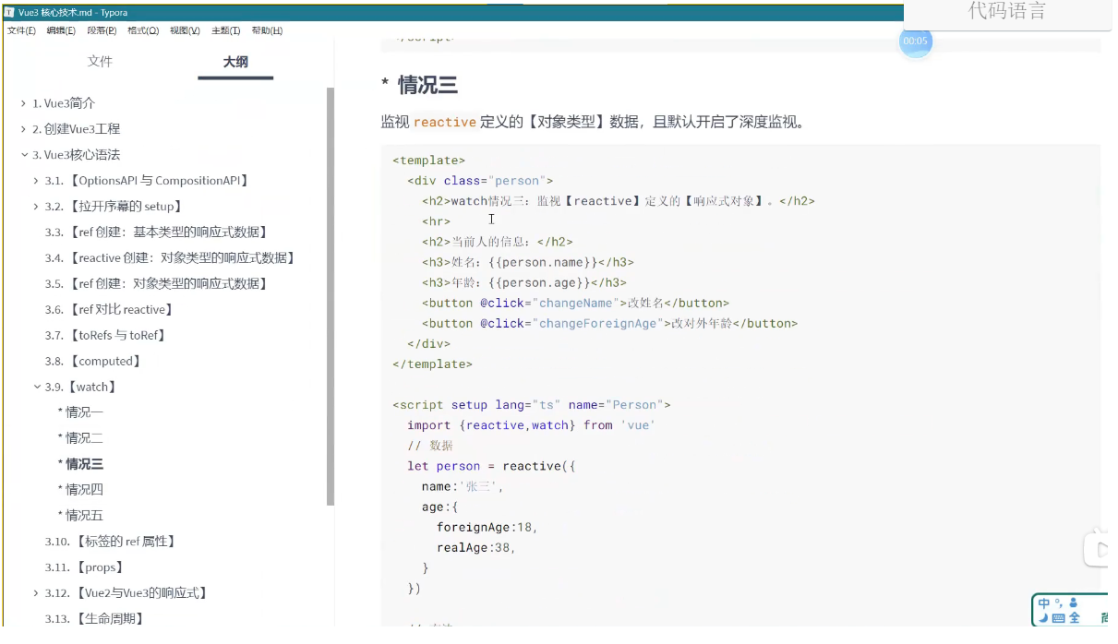Jump to 3.13 生命周期 heading
Screen dimensions: 1118x644
[94, 619]
